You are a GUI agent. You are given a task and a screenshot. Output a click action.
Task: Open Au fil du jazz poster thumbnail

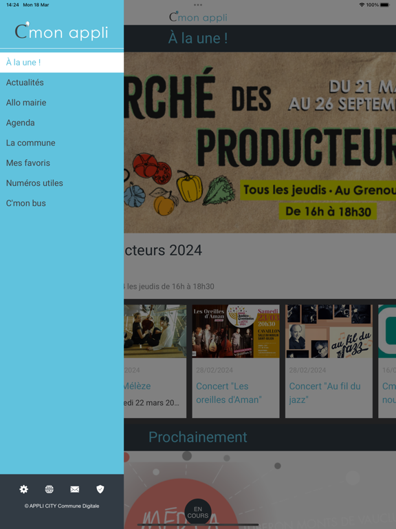point(329,331)
